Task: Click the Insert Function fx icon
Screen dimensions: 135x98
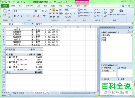Action: [x=33, y=24]
